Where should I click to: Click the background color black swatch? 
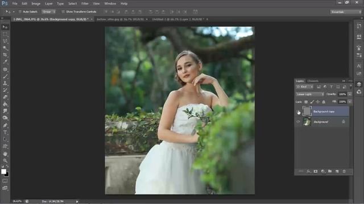pyautogui.click(x=7, y=175)
